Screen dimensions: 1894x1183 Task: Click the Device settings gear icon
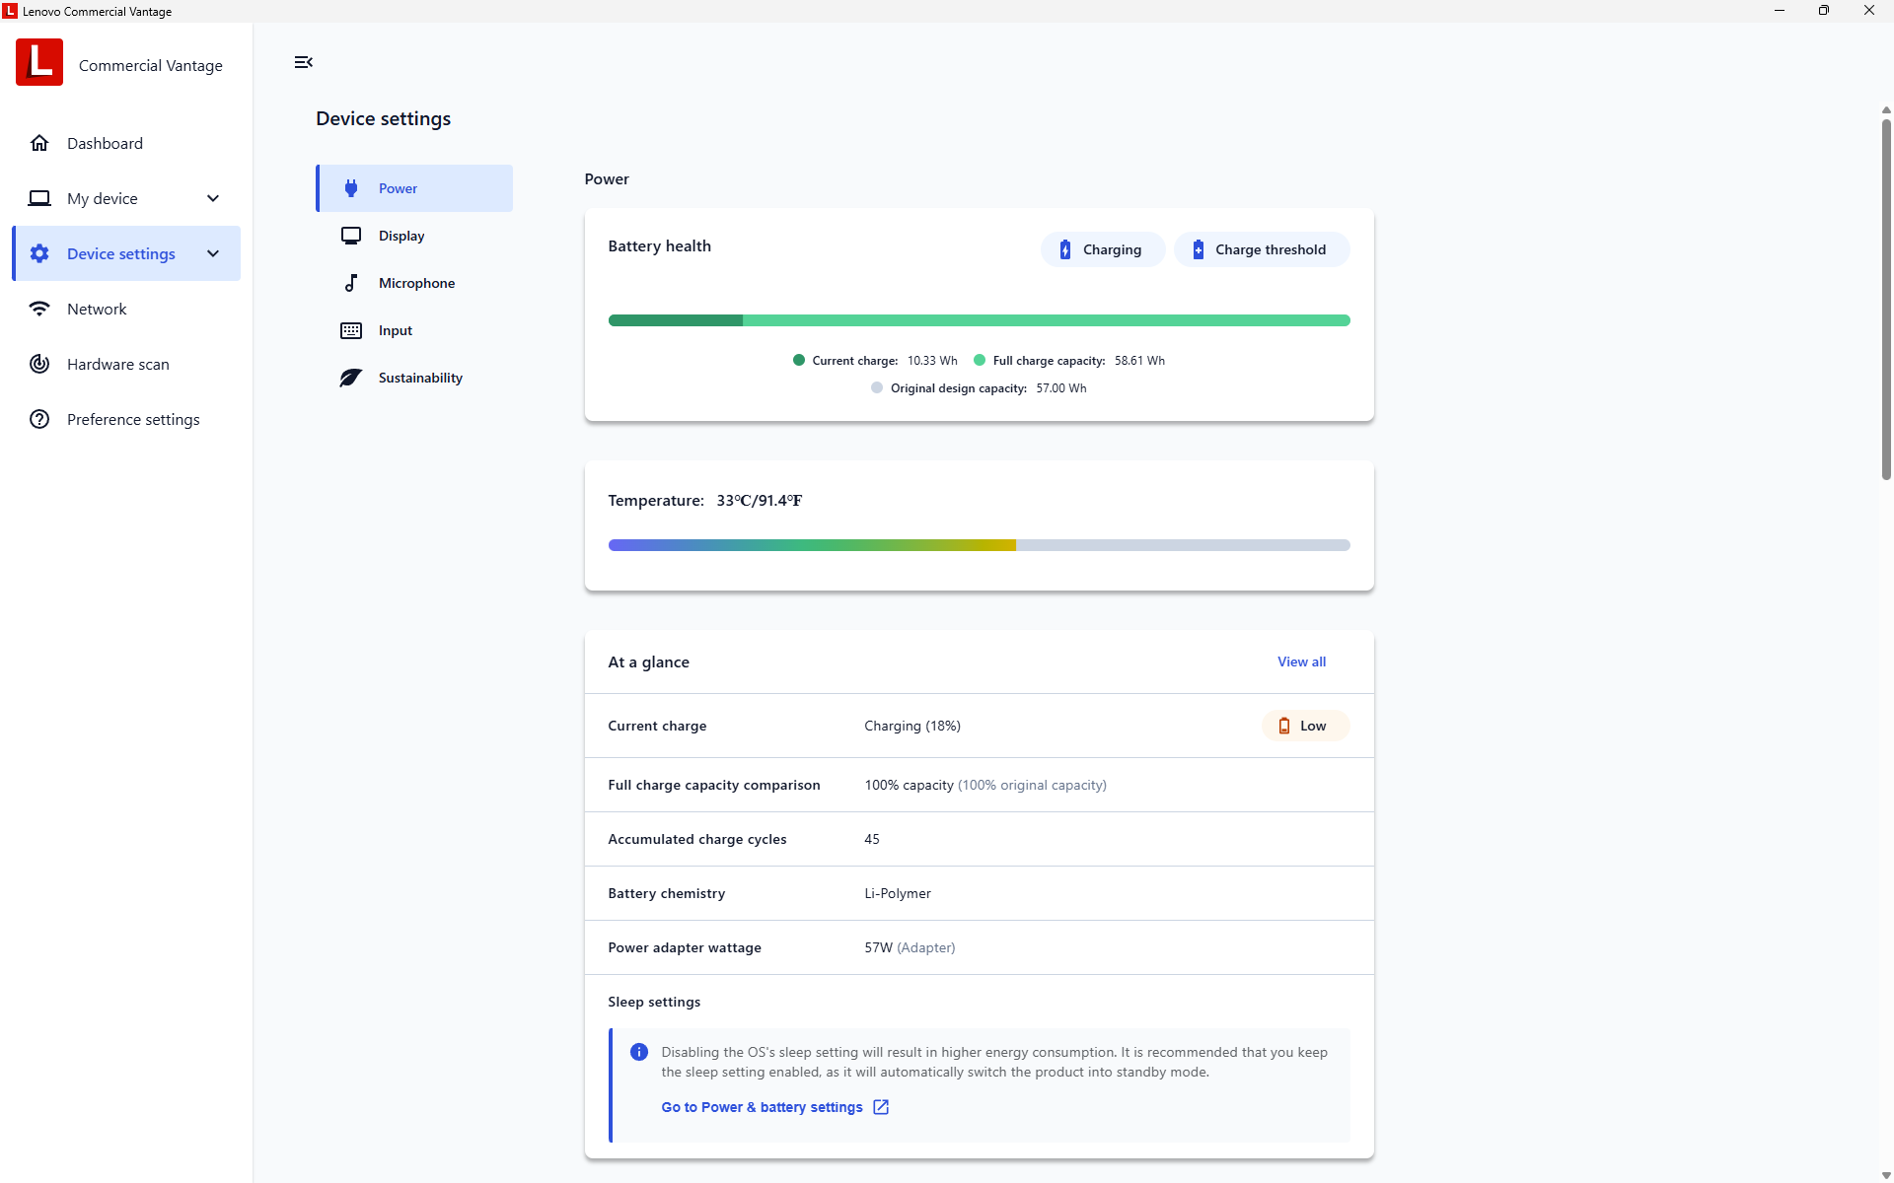point(39,253)
